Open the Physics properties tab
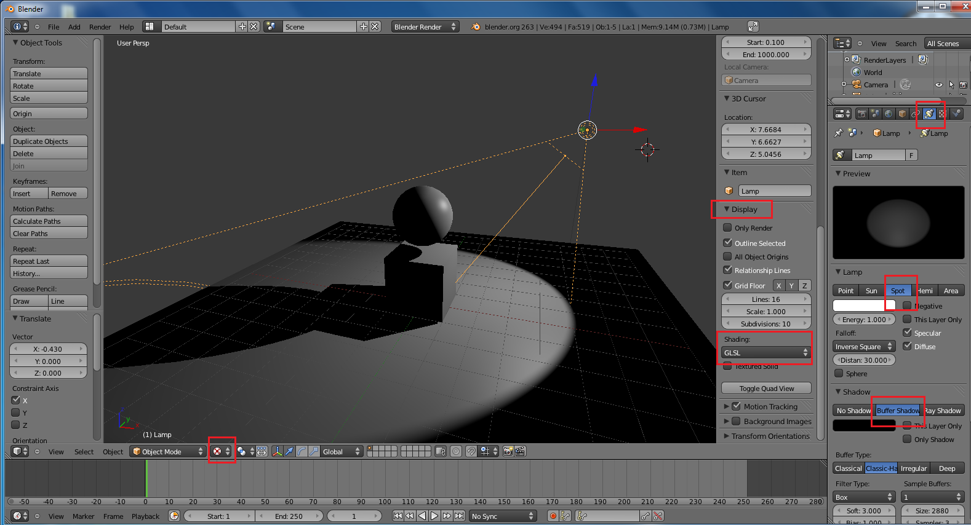 pos(956,114)
